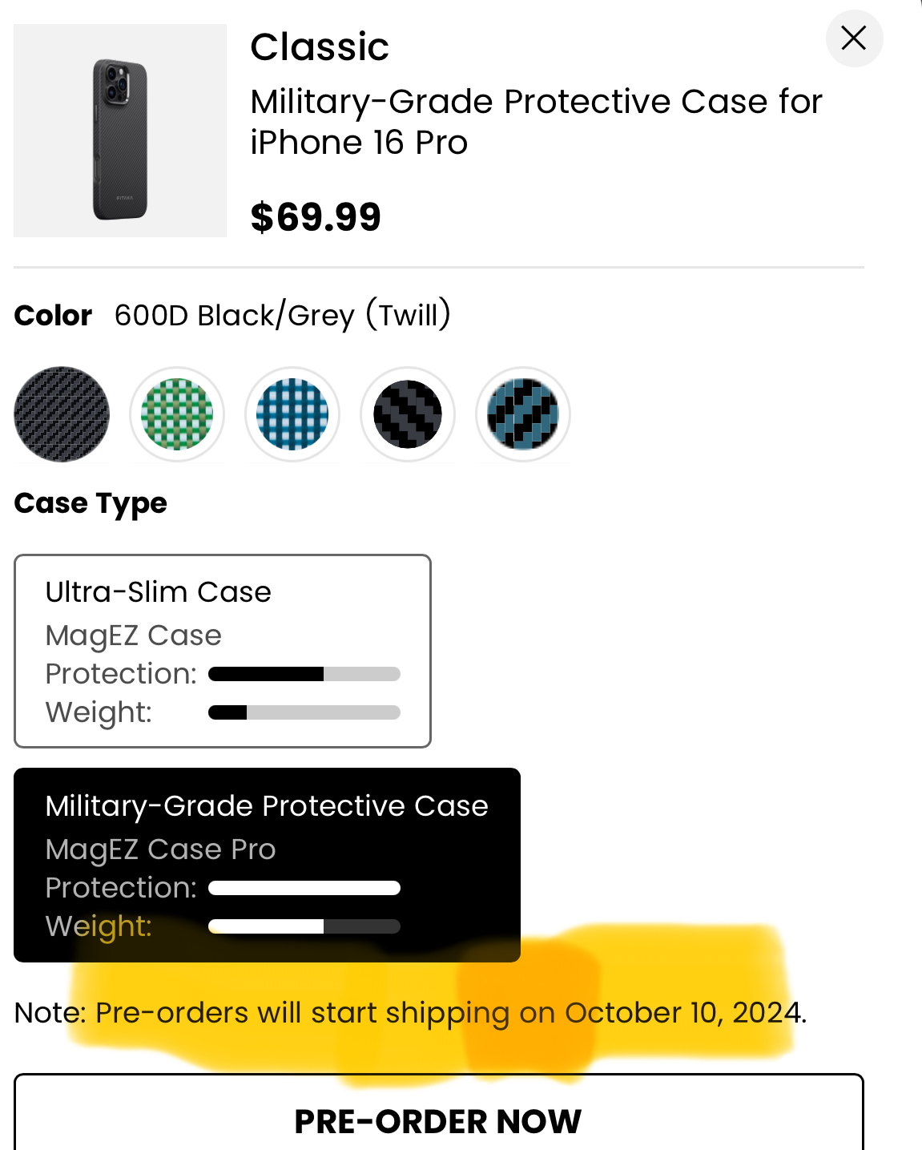Select the Ultra-Slim Case type option
This screenshot has width=922, height=1150.
pyautogui.click(x=223, y=650)
